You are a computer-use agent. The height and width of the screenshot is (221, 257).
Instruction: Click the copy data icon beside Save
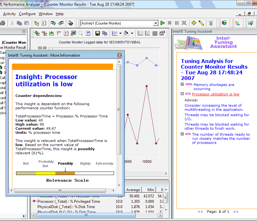[x=105, y=33]
